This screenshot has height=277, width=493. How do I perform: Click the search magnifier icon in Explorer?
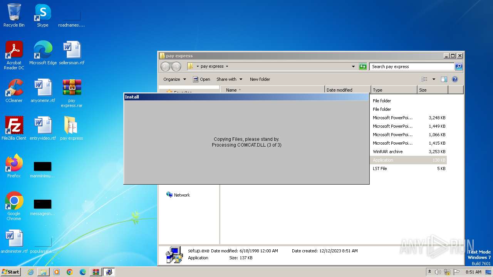458,67
